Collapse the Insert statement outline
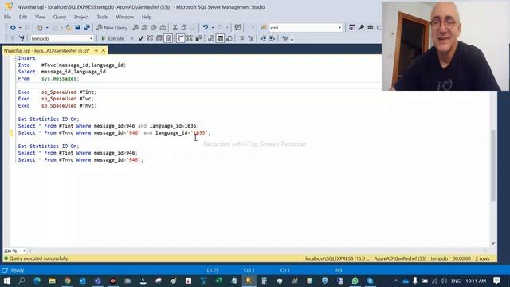Viewport: 510px width, 287px height. click(x=15, y=58)
